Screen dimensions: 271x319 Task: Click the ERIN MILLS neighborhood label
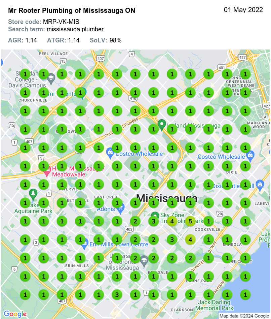(x=77, y=266)
